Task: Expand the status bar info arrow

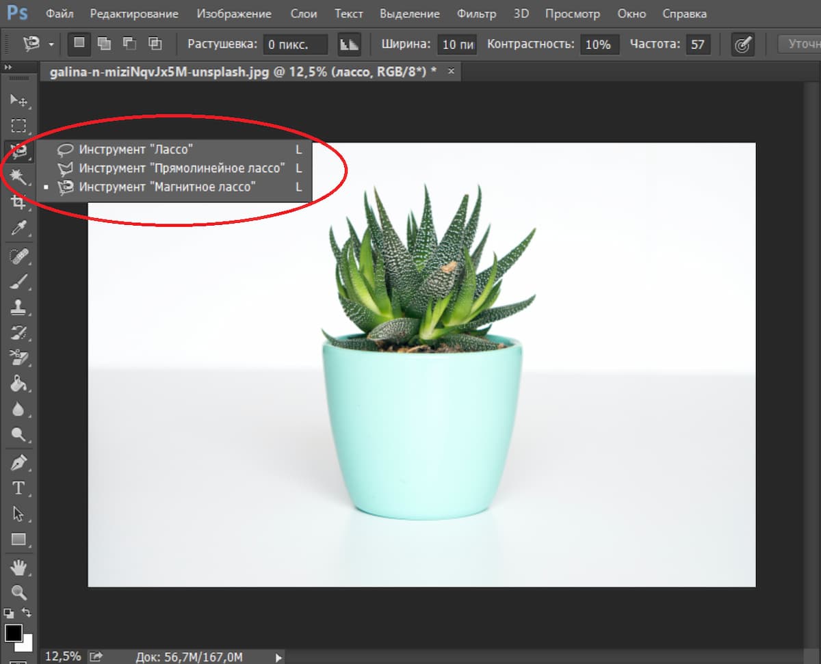Action: pyautogui.click(x=278, y=657)
